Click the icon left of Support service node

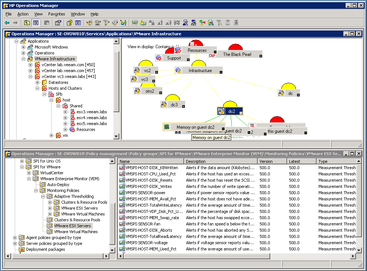click(x=159, y=58)
